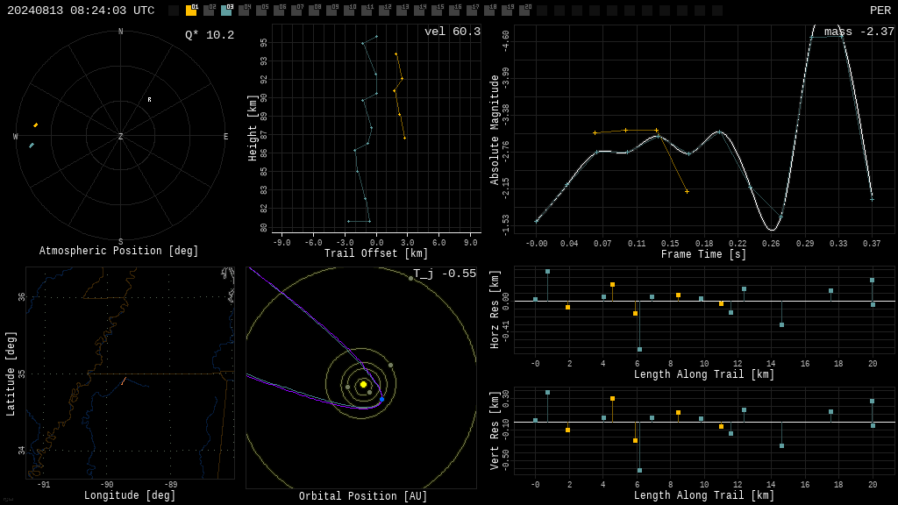Image resolution: width=898 pixels, height=505 pixels.
Task: Select station slot 15 in top bar
Action: coord(437,11)
